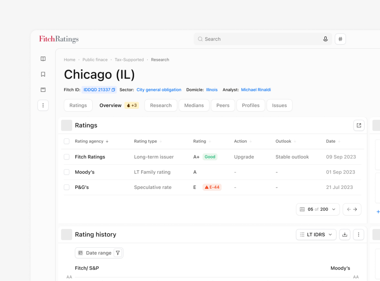Open the bookmark icon in left sidebar

click(x=43, y=74)
